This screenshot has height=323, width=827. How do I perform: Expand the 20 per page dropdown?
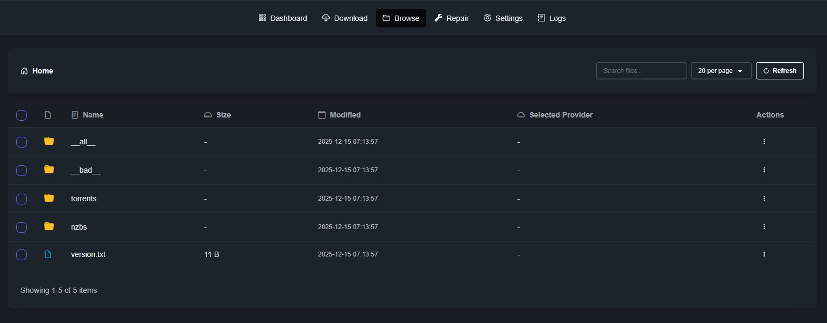[x=721, y=71]
